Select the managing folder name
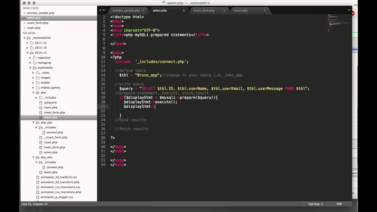This screenshot has width=377, height=212. coord(44,63)
